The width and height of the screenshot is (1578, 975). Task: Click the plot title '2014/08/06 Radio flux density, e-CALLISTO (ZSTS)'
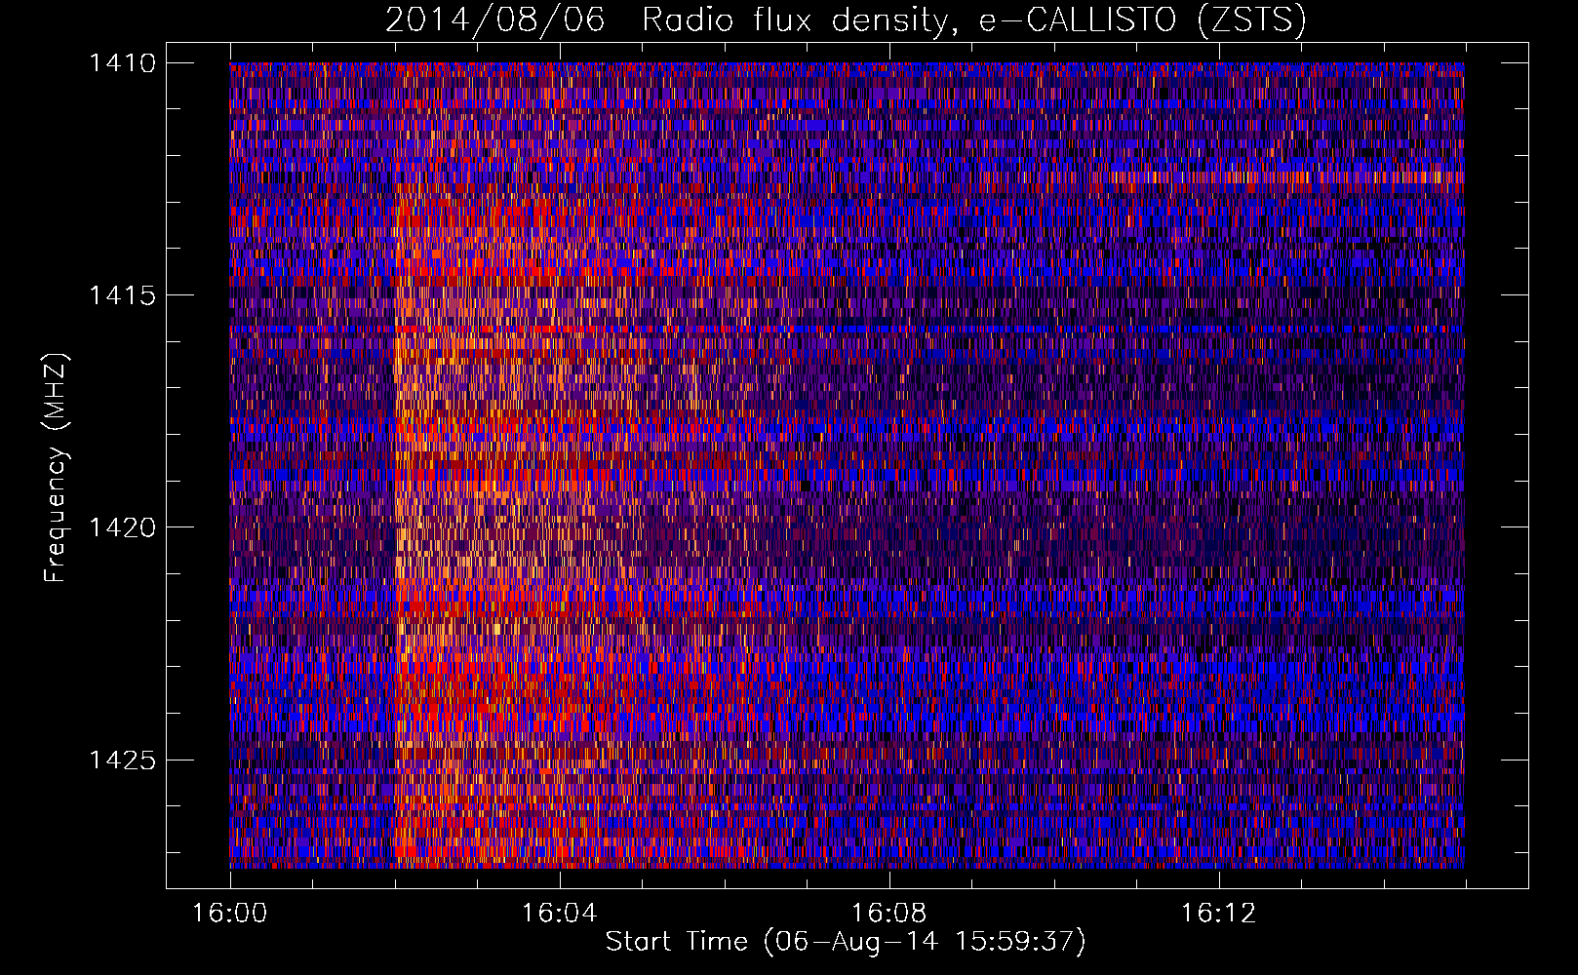pyautogui.click(x=846, y=20)
